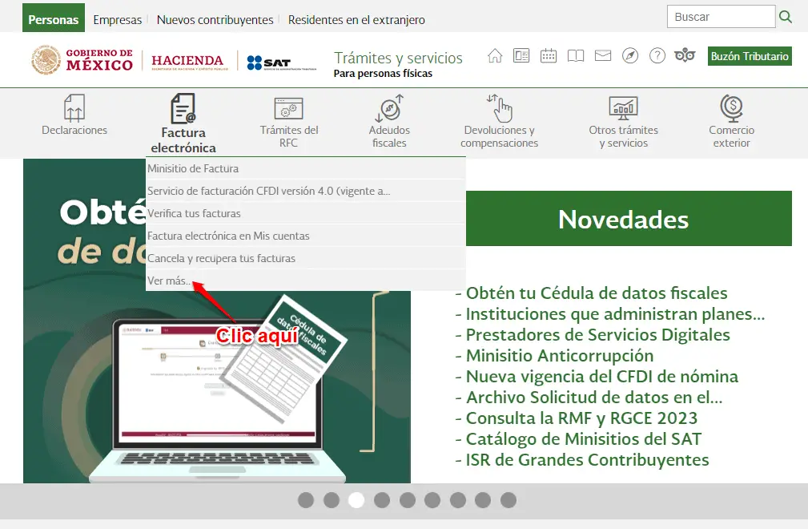Open Otros trámites y servicios menu
Viewport: 808px width, 529px height.
tap(624, 122)
